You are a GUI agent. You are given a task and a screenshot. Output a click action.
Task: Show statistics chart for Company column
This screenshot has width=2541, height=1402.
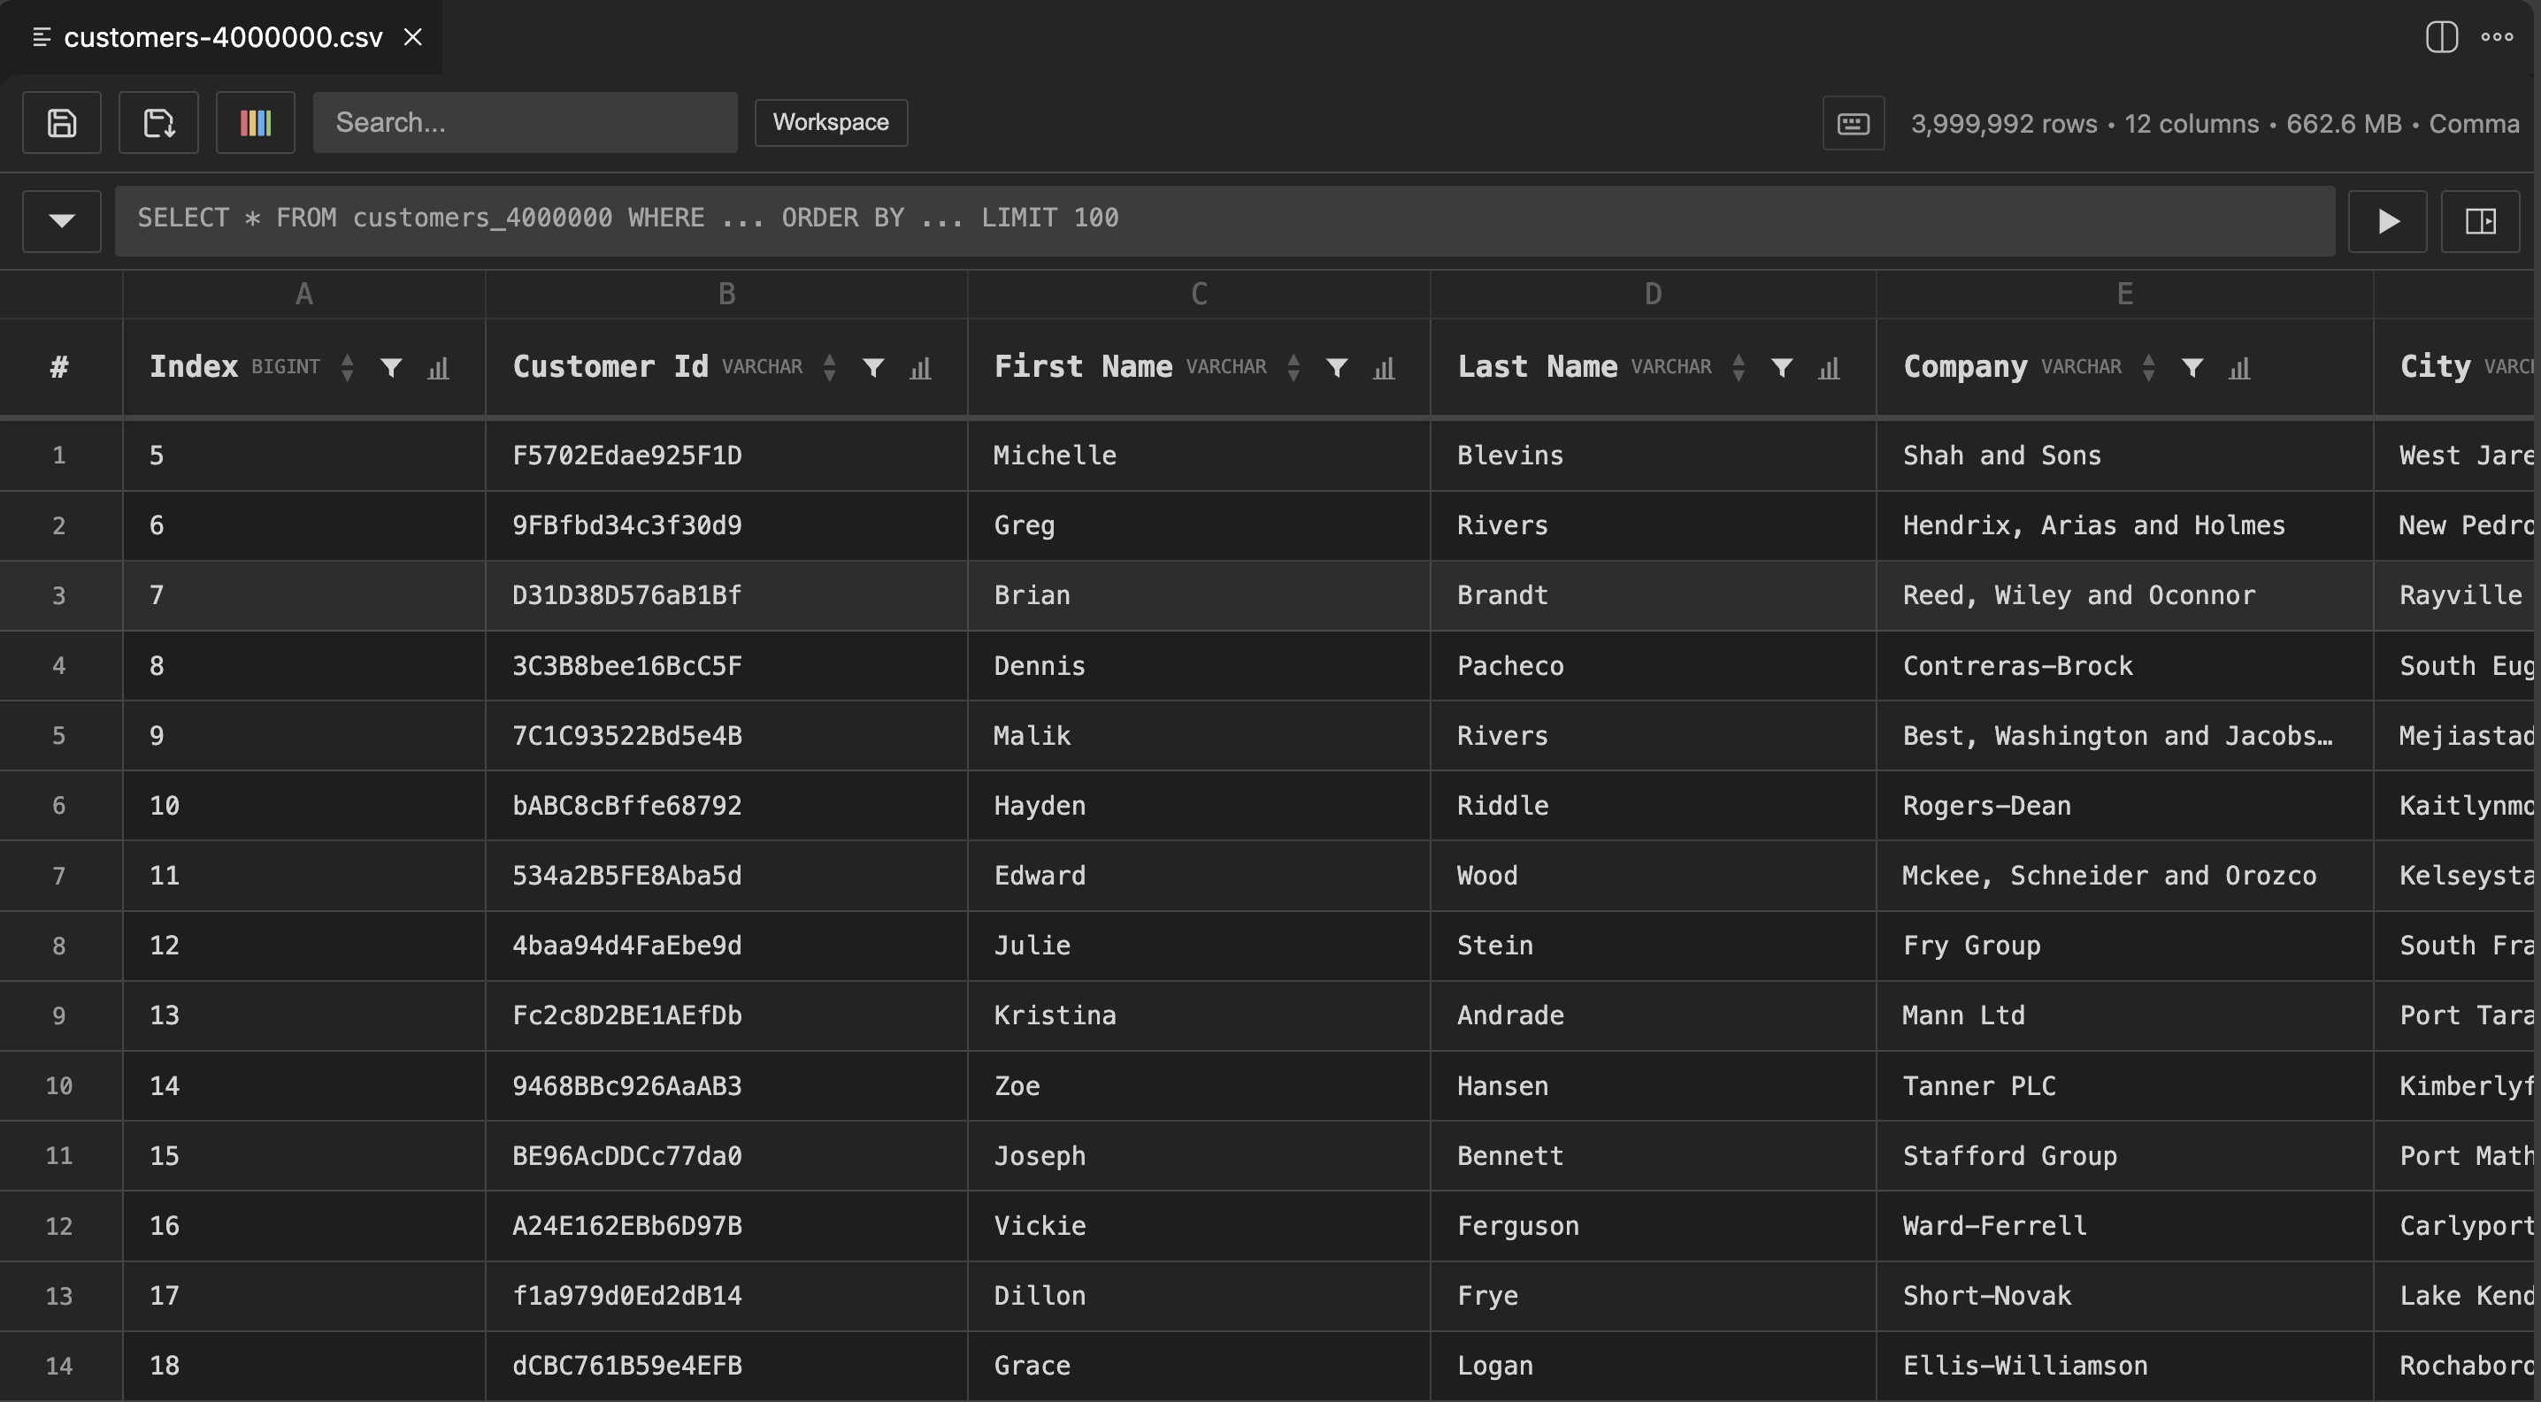(2239, 368)
